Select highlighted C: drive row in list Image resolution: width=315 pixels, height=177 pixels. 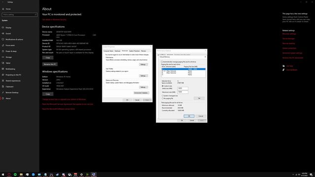(184, 69)
